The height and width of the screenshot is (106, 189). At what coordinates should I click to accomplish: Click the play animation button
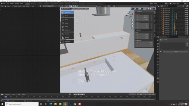80,94
